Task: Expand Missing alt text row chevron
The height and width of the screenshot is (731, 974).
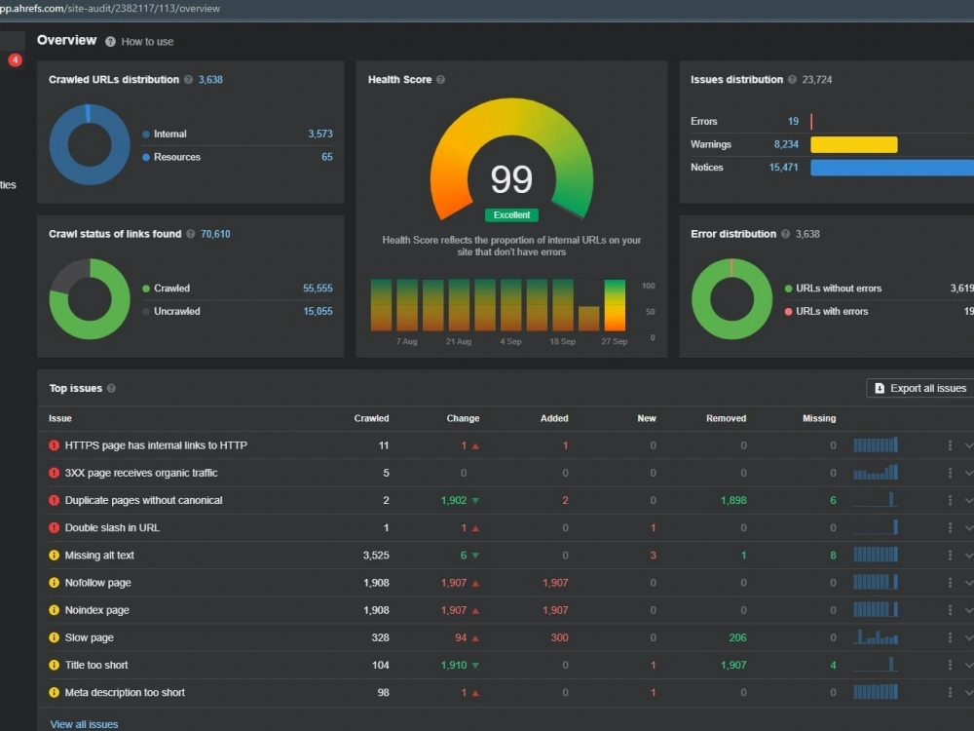Action: 969,556
